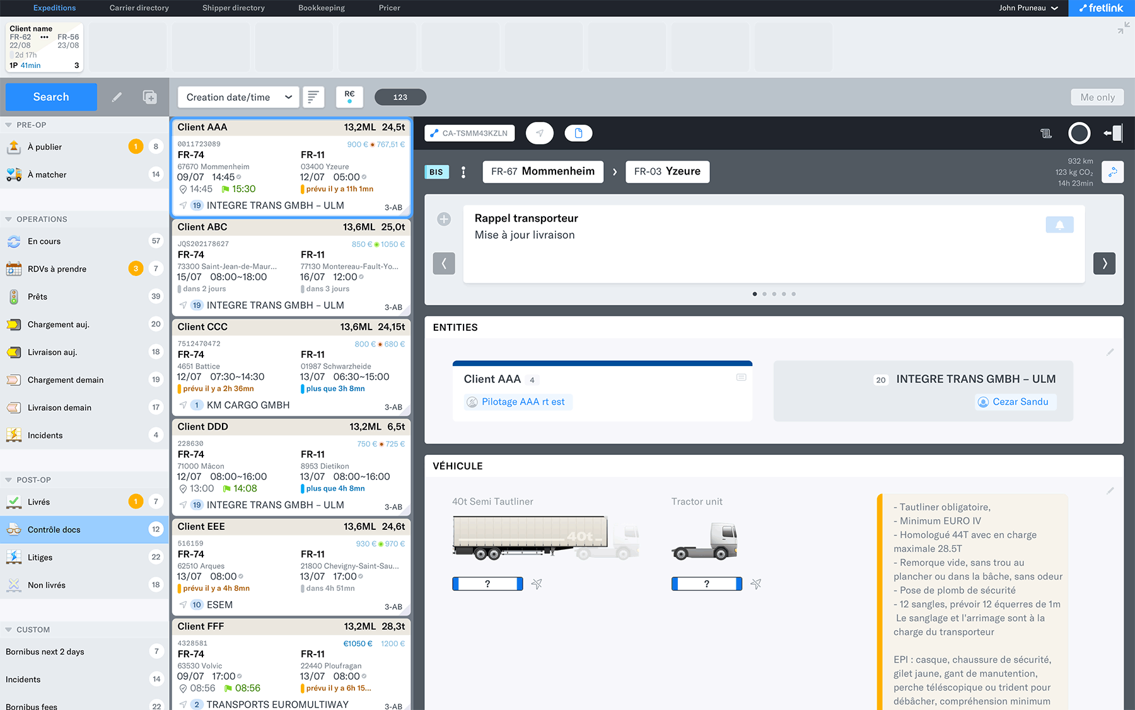
Task: Collapse the OPERATIONS section
Action: pyautogui.click(x=9, y=219)
